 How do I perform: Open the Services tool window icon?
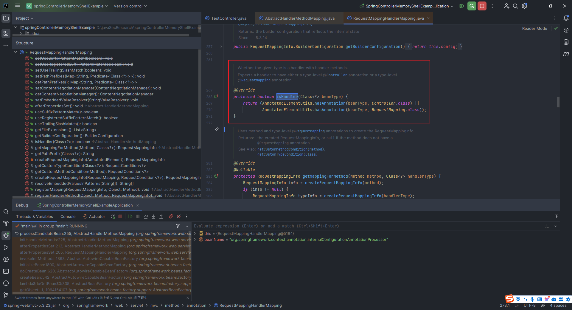tap(6, 259)
